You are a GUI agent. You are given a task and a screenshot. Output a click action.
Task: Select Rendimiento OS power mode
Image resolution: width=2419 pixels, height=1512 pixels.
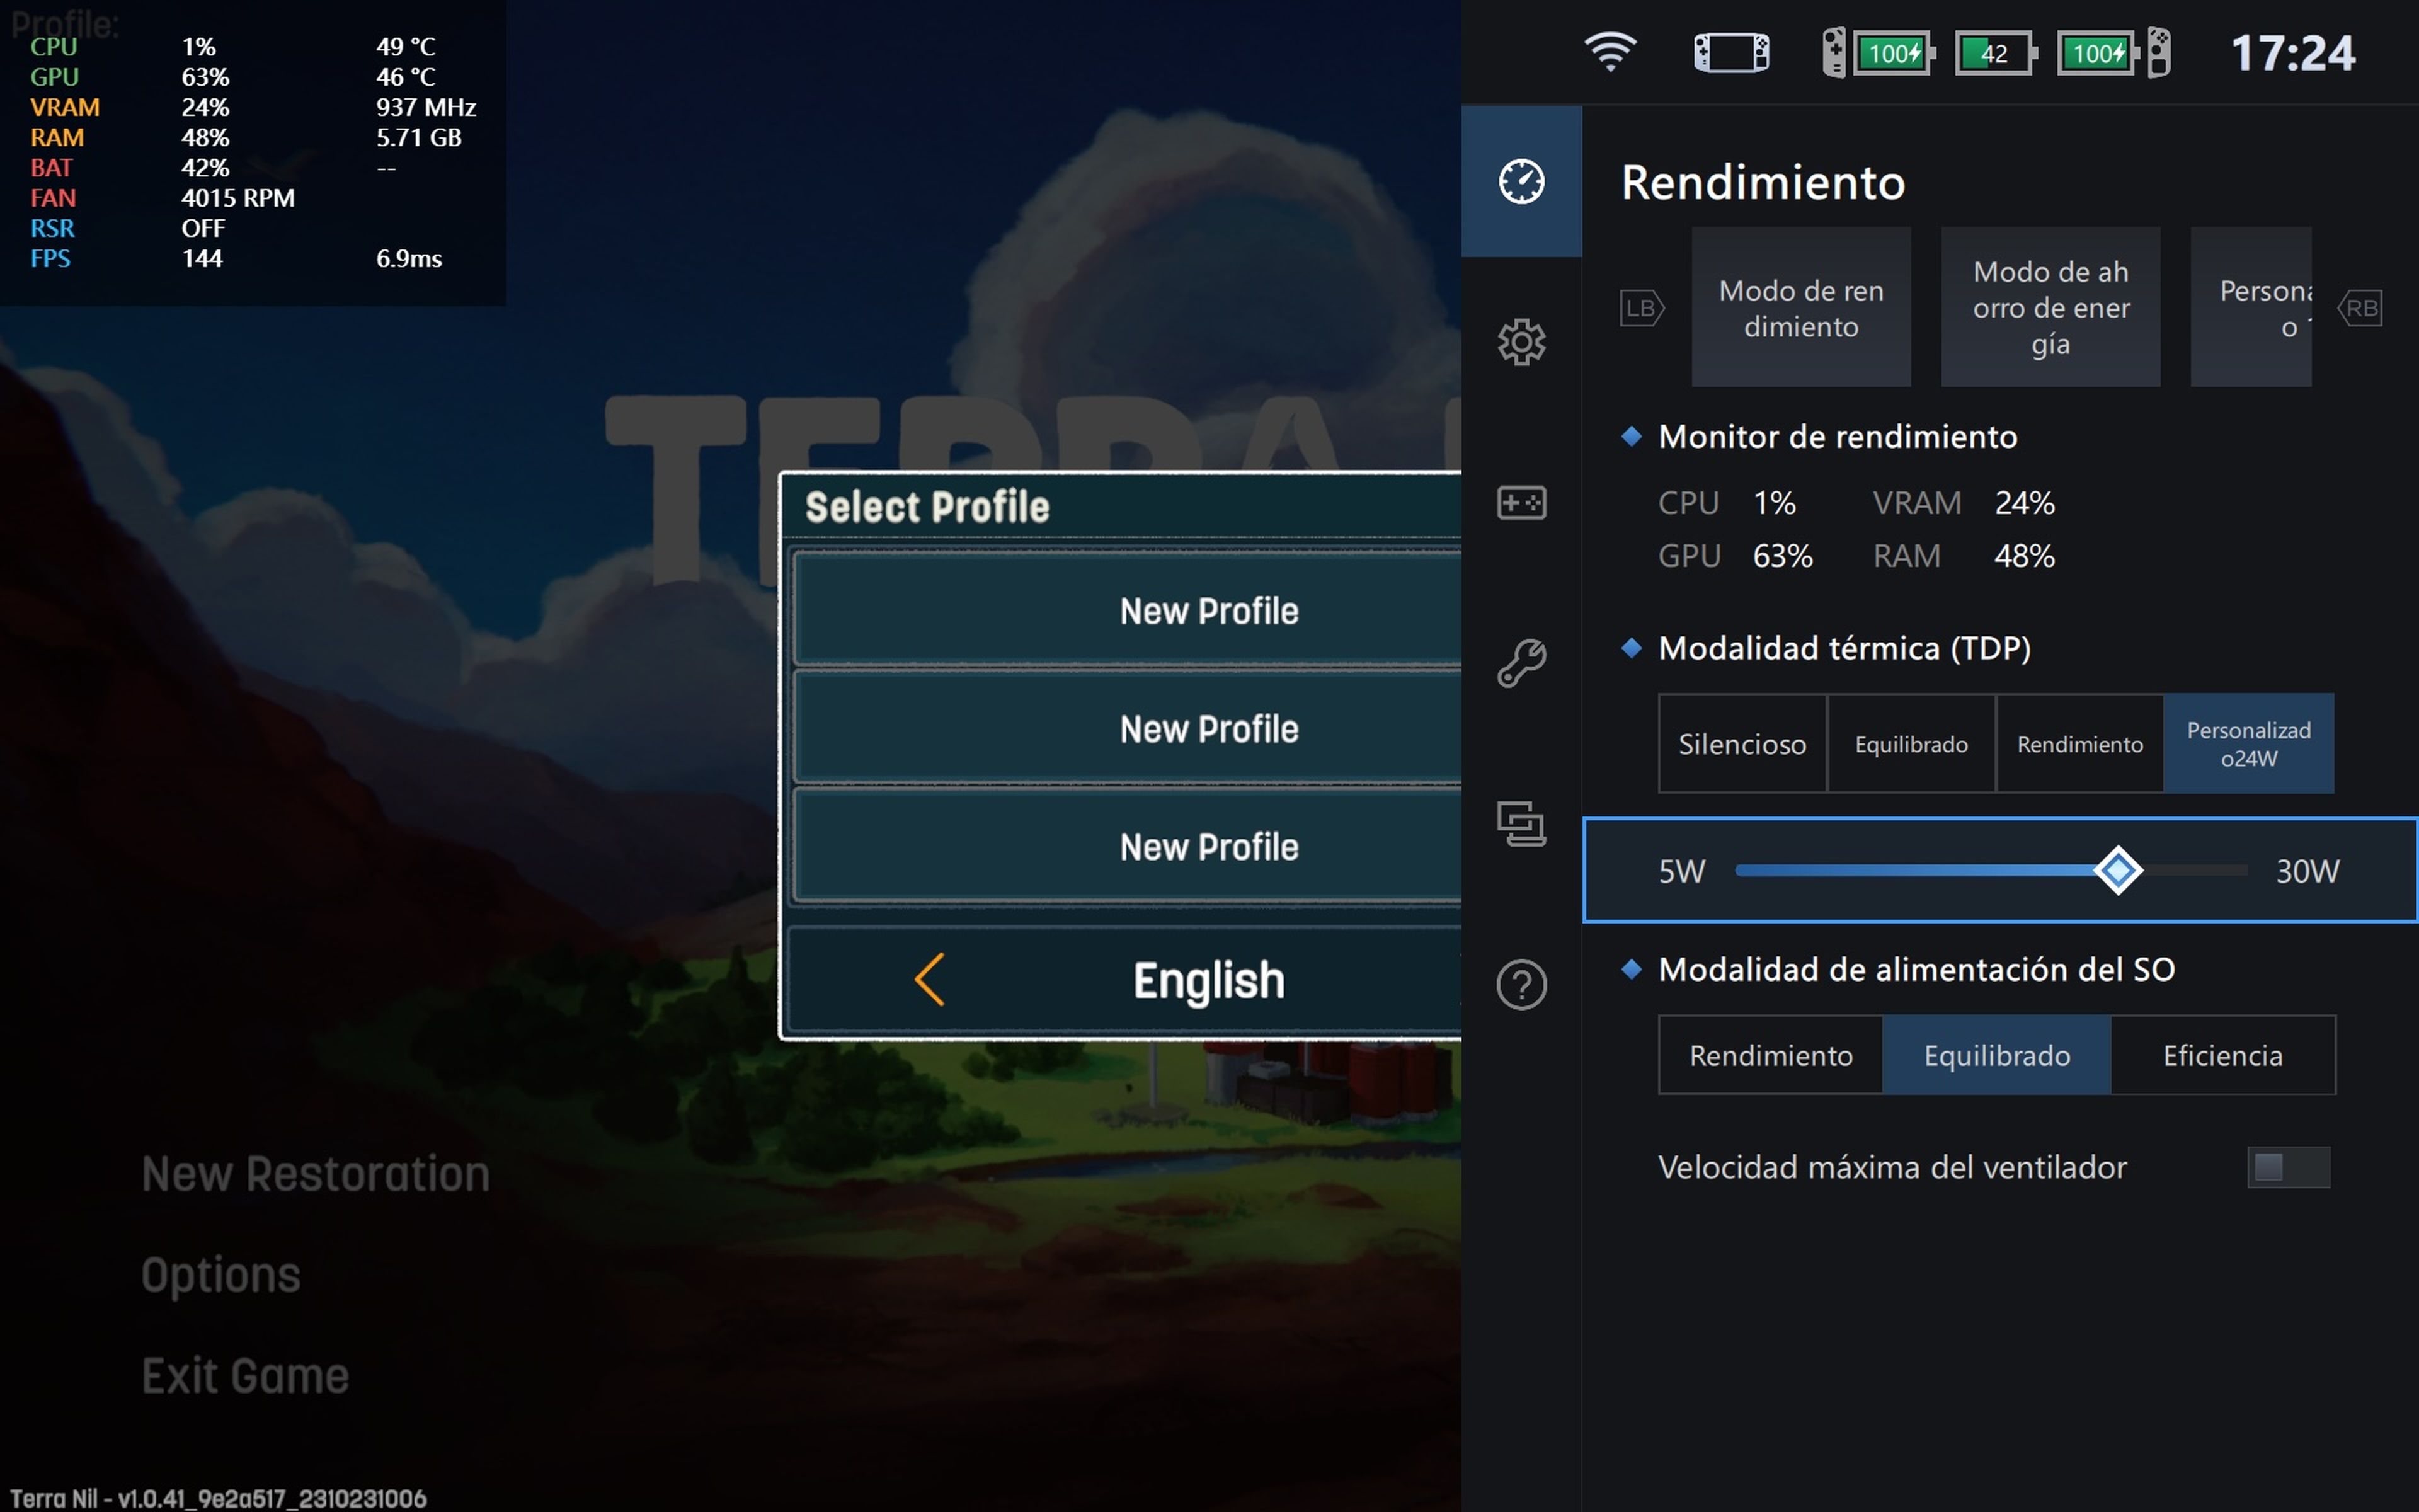pyautogui.click(x=1770, y=1055)
